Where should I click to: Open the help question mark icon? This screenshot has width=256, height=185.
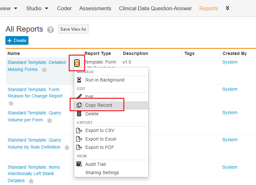point(50,30)
